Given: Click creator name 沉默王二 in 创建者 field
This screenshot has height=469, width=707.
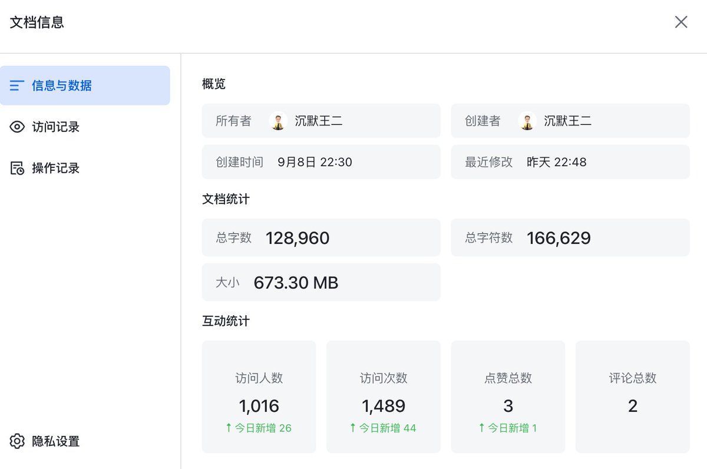Looking at the screenshot, I should pos(568,121).
